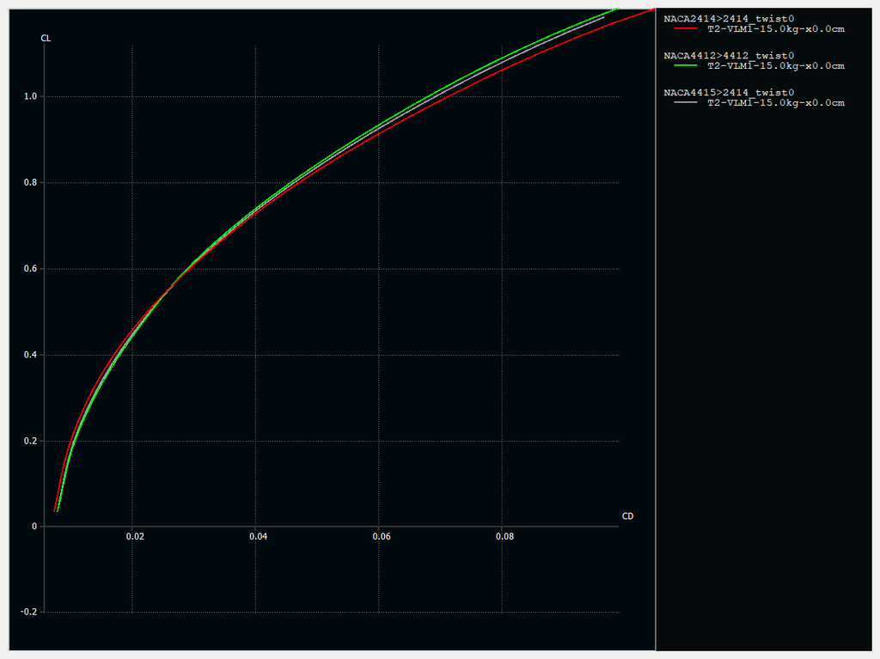
Task: Click the green line sample in the legend
Action: coord(685,66)
